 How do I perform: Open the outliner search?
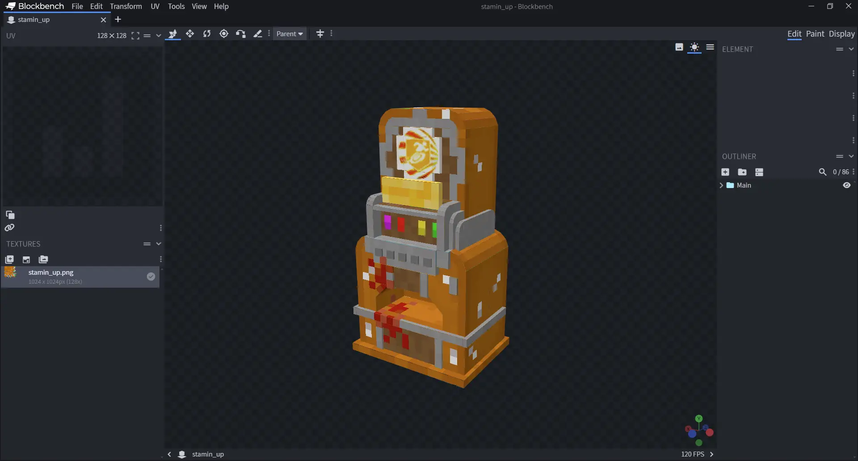click(822, 172)
